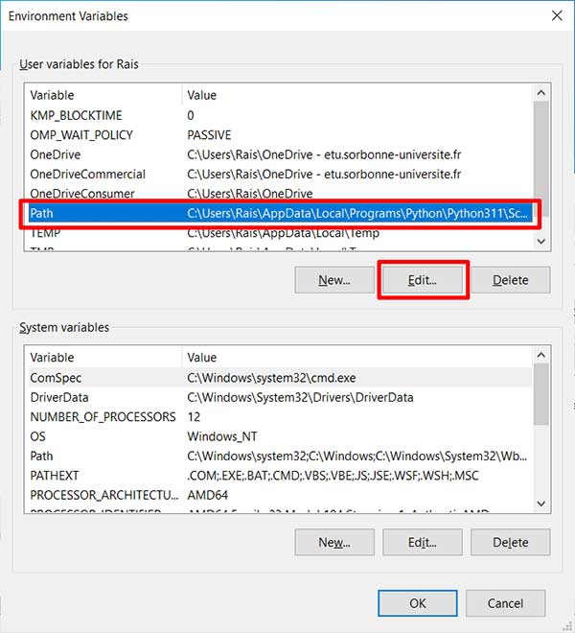Click Edit button for user variables
The width and height of the screenshot is (575, 633).
click(x=423, y=280)
